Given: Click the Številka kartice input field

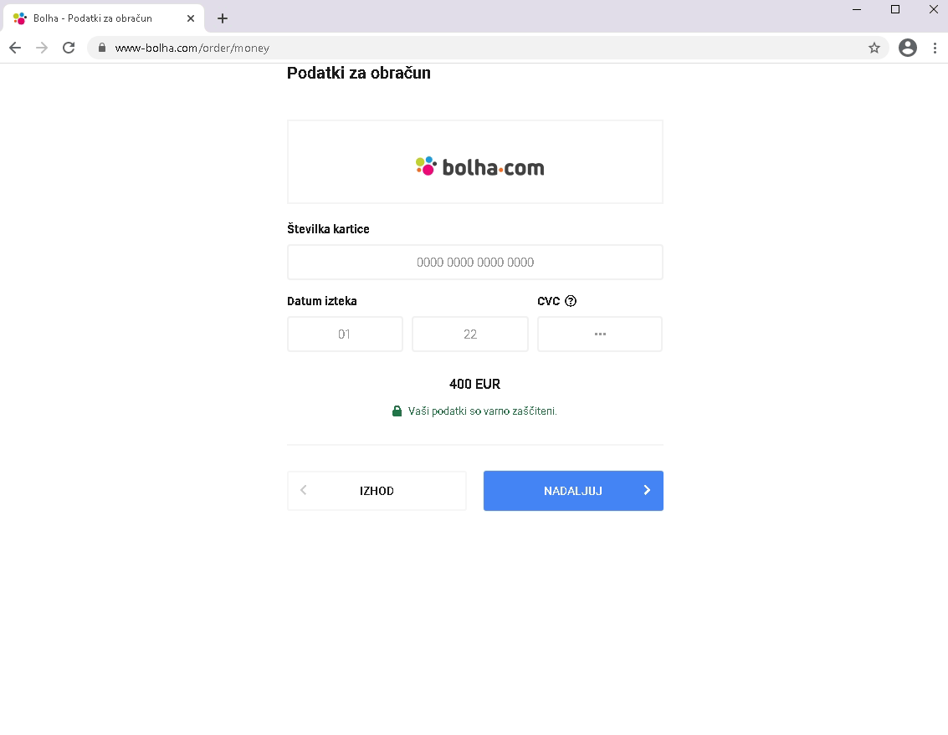Looking at the screenshot, I should click(475, 263).
